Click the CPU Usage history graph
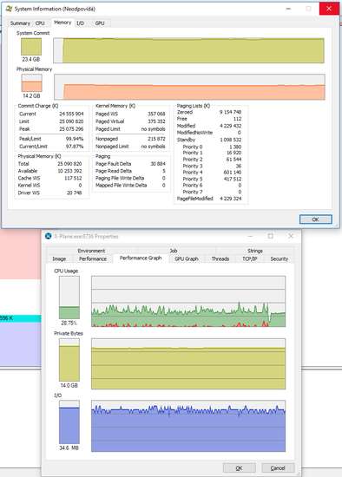Screen dimensions: 342x477 188,302
